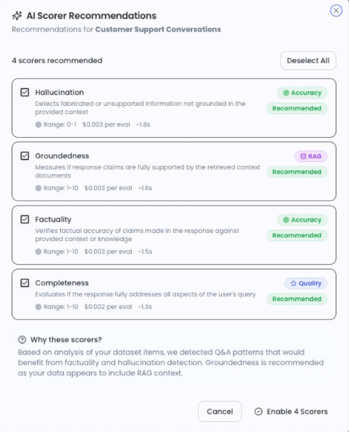Click the Cancel button
The image size is (349, 432).
tap(220, 411)
